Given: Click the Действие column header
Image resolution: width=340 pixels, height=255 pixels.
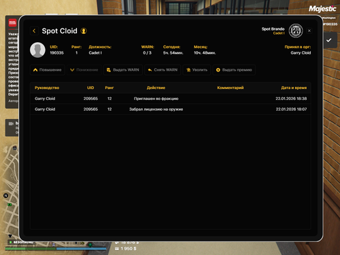Looking at the screenshot, I should tap(156, 88).
